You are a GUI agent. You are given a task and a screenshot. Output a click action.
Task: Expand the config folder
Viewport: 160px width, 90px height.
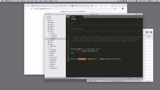[47, 24]
